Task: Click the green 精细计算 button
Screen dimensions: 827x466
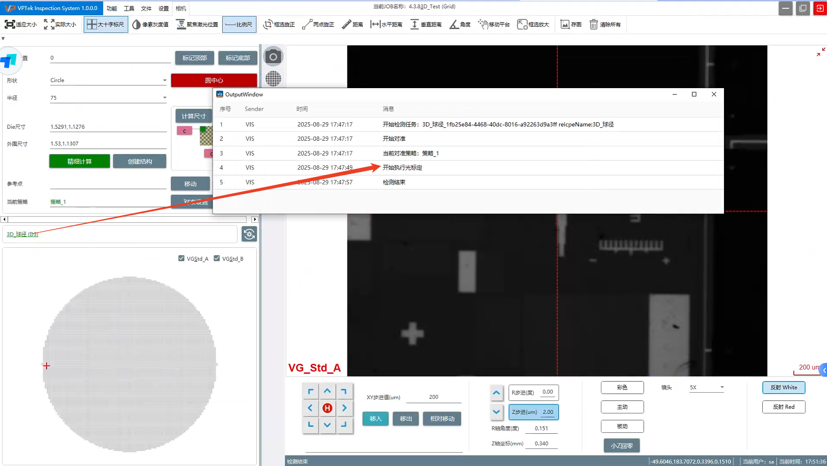Action: pos(79,161)
